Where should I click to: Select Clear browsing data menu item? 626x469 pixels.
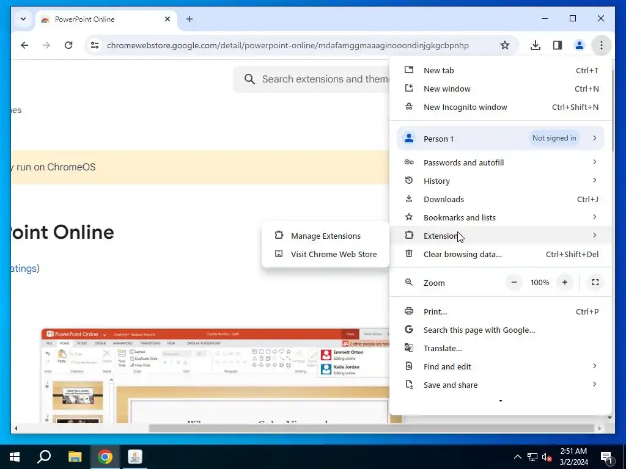pyautogui.click(x=501, y=254)
